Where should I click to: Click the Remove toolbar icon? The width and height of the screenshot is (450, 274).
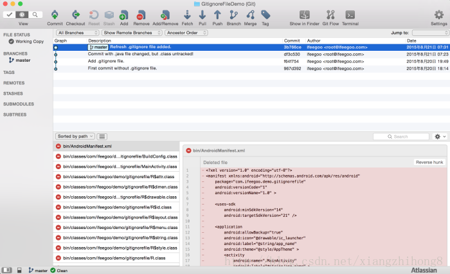pos(141,15)
